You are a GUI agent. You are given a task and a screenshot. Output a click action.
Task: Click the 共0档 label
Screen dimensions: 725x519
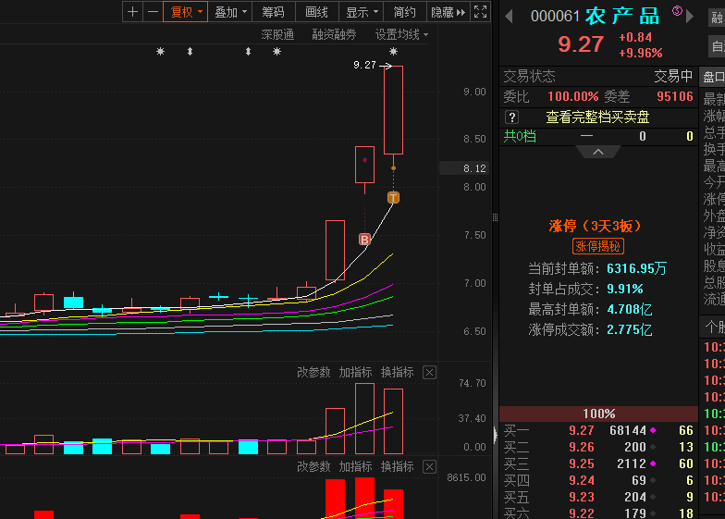point(520,137)
